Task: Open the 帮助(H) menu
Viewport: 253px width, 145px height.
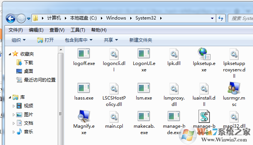Action: pos(99,30)
